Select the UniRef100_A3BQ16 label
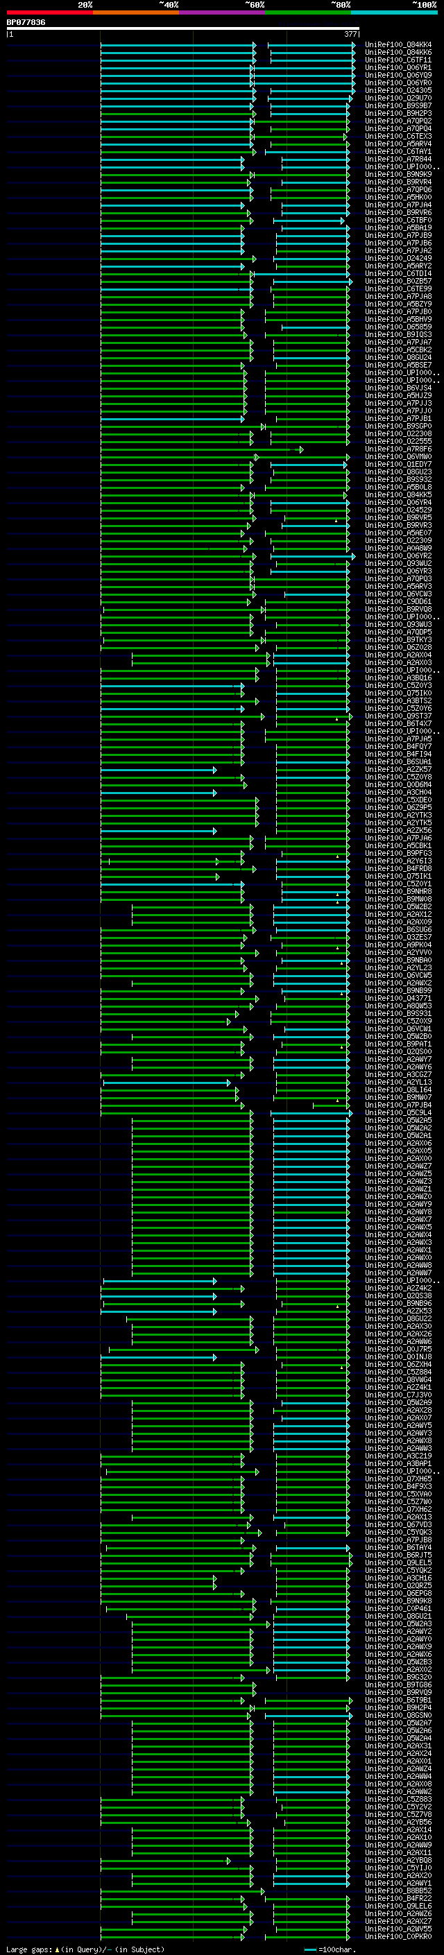The width and height of the screenshot is (444, 1955). click(x=398, y=678)
